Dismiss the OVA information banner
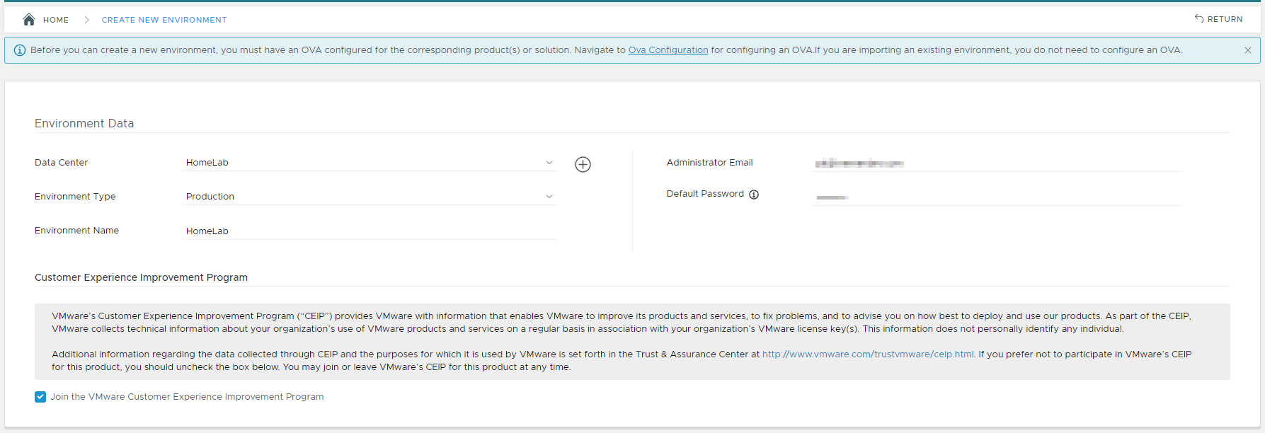1265x433 pixels. click(x=1247, y=50)
